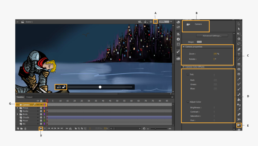The height and width of the screenshot is (146, 258).
Task: Open the Edit Symbols dropdown
Action: (145, 21)
